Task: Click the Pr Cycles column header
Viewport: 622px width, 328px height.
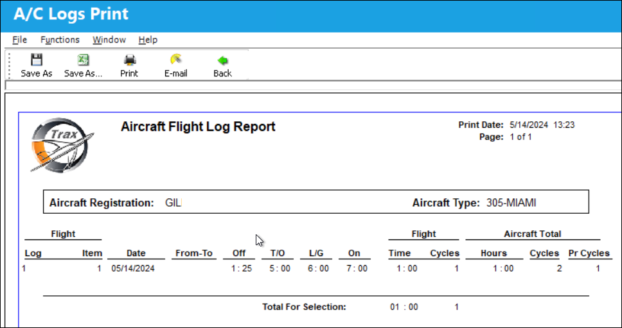Action: pyautogui.click(x=589, y=253)
